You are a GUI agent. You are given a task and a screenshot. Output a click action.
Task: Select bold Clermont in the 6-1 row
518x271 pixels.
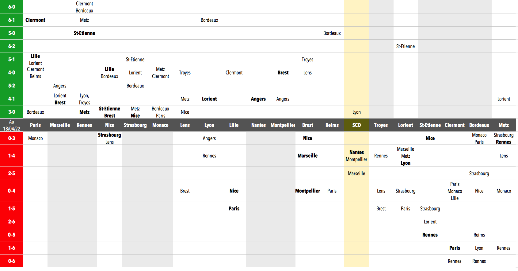(x=35, y=20)
